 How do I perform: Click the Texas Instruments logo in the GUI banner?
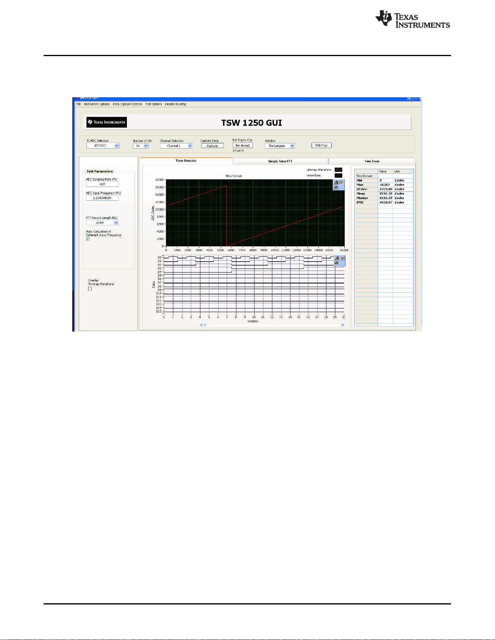tap(107, 122)
